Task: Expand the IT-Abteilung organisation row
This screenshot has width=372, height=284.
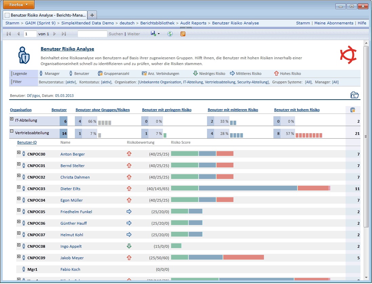Action: pyautogui.click(x=12, y=119)
